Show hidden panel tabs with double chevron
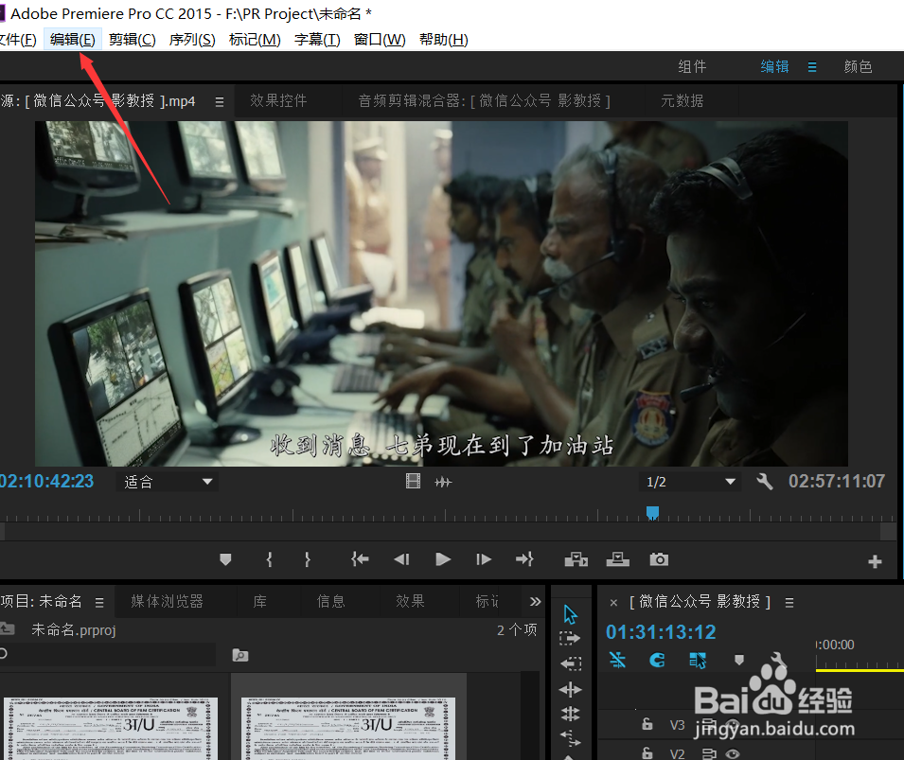The height and width of the screenshot is (760, 904). coord(535,602)
